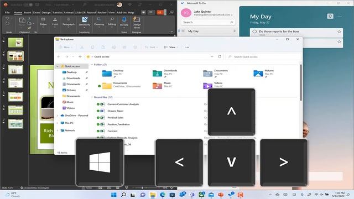The width and height of the screenshot is (354, 199).
Task: Expand the address bar dropdown in File Explorer
Action: coord(212,56)
